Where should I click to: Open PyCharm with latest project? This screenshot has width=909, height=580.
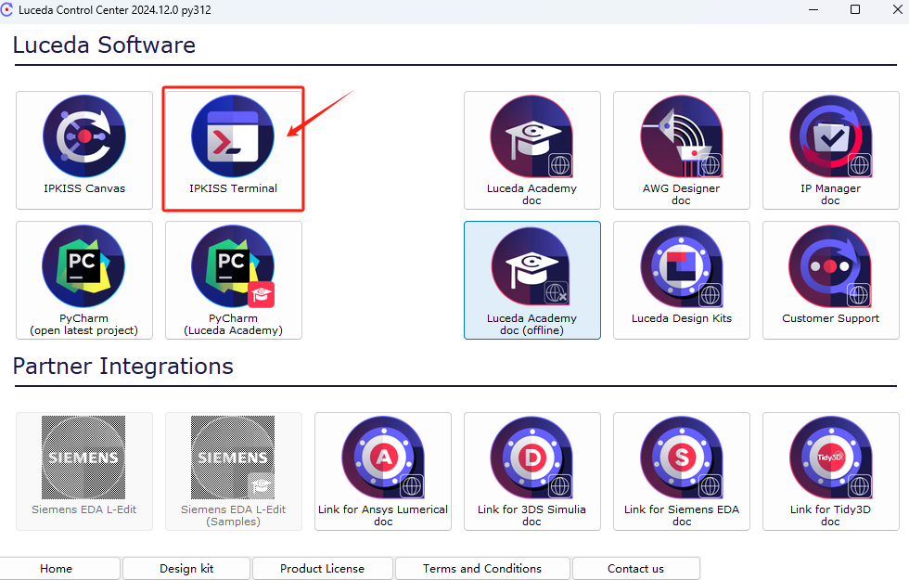point(84,280)
